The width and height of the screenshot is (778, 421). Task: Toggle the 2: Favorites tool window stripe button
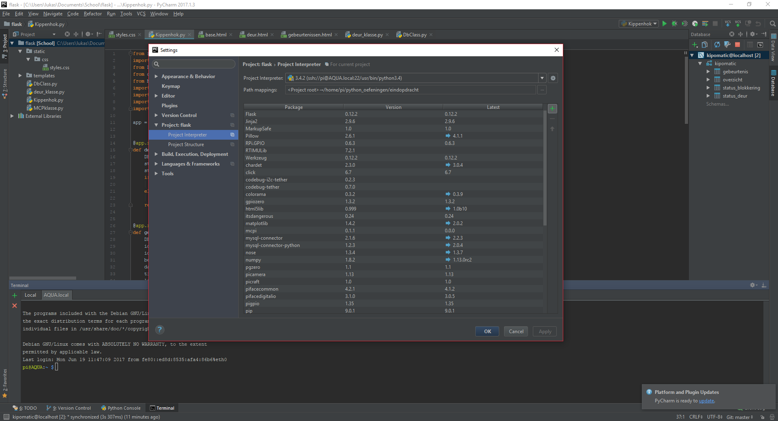point(4,383)
